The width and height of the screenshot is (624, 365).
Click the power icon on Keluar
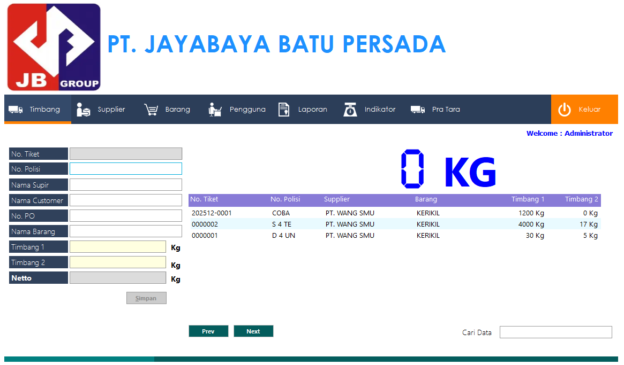click(x=565, y=110)
